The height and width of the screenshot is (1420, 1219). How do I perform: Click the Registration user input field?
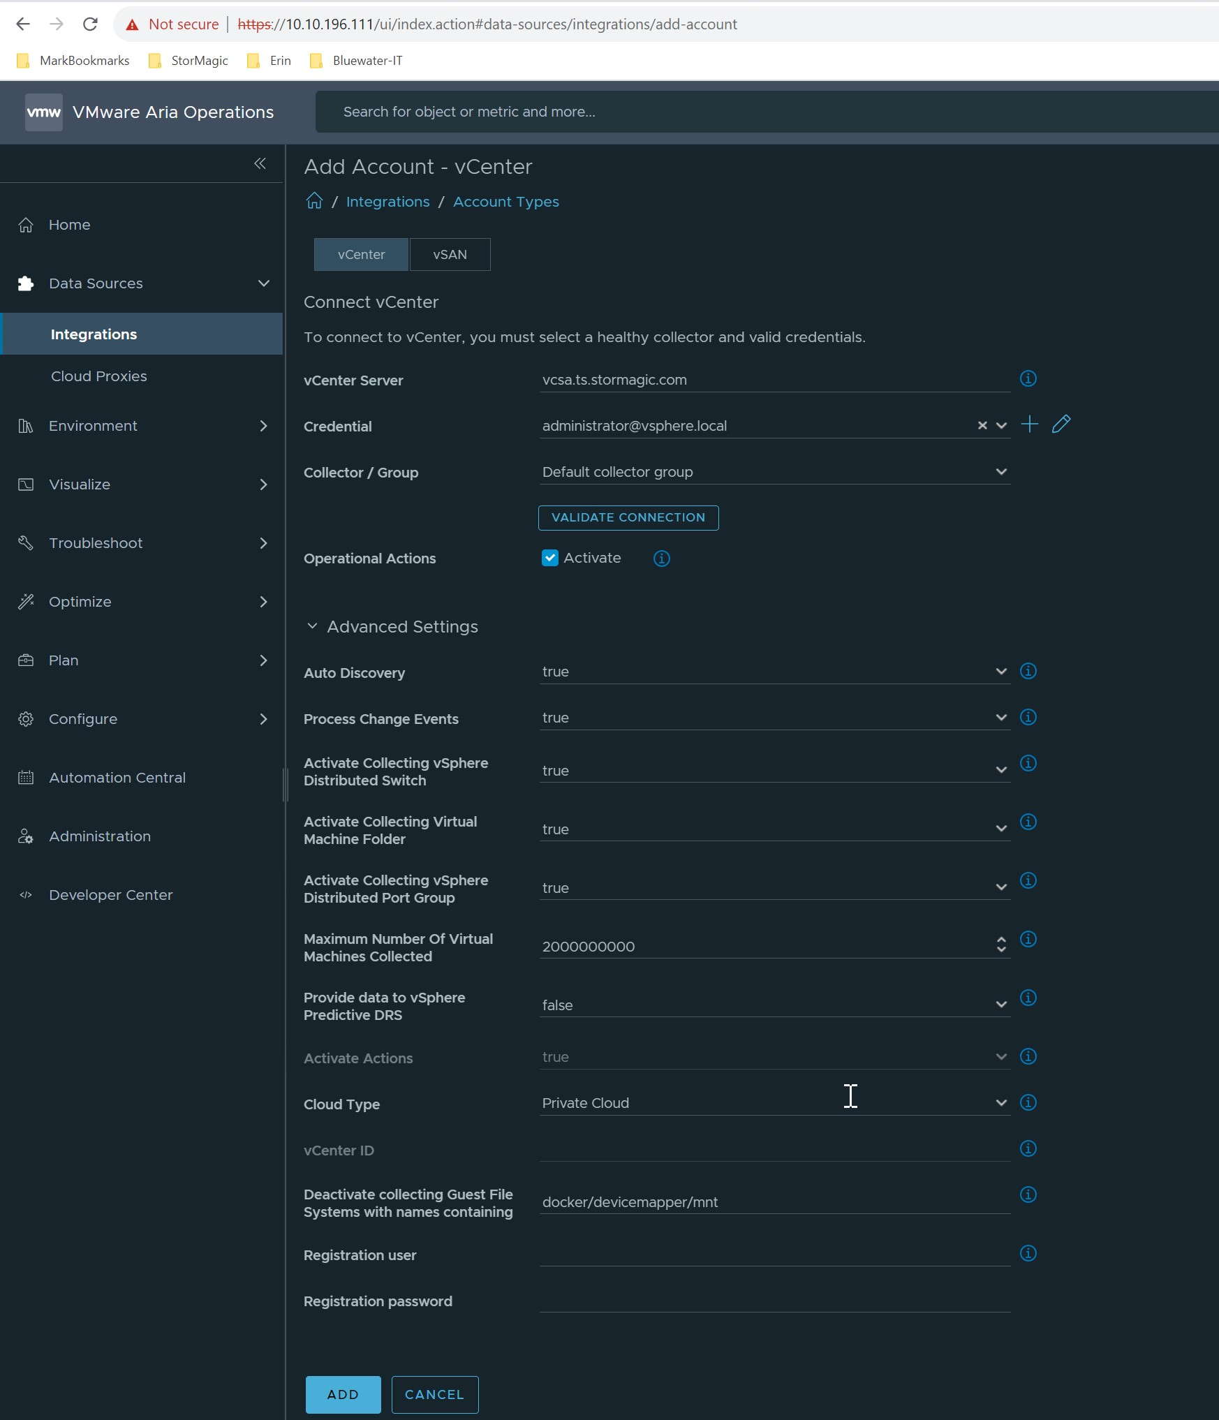point(775,1254)
